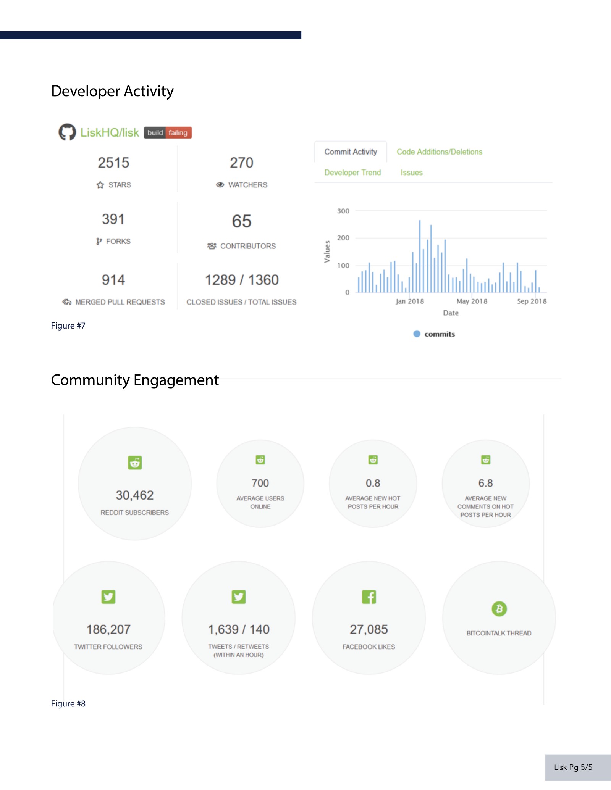Click the Reddit icon above 30,462 subscribers
Viewport: 611px width, 790px height.
pyautogui.click(x=135, y=463)
